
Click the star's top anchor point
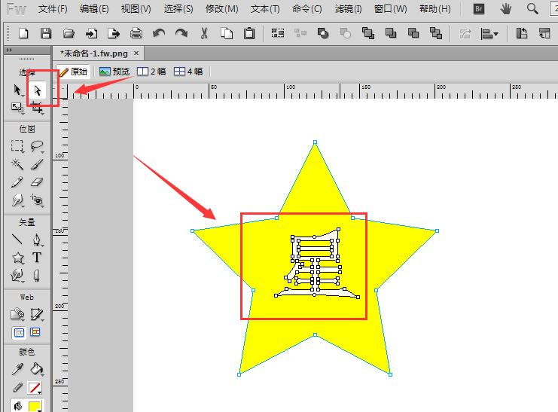(x=315, y=142)
